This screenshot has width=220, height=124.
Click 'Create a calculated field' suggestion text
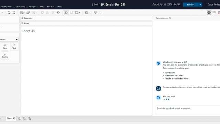coord(176,79)
